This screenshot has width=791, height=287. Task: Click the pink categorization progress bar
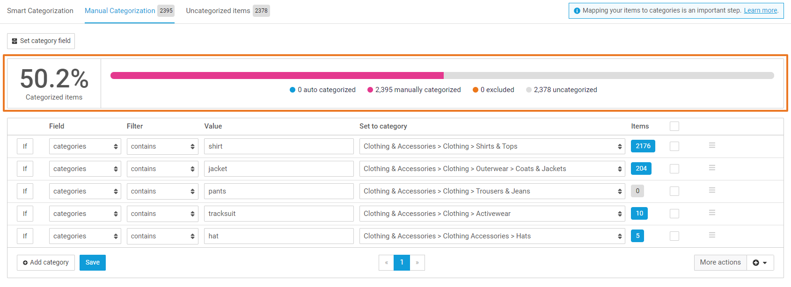pos(277,76)
